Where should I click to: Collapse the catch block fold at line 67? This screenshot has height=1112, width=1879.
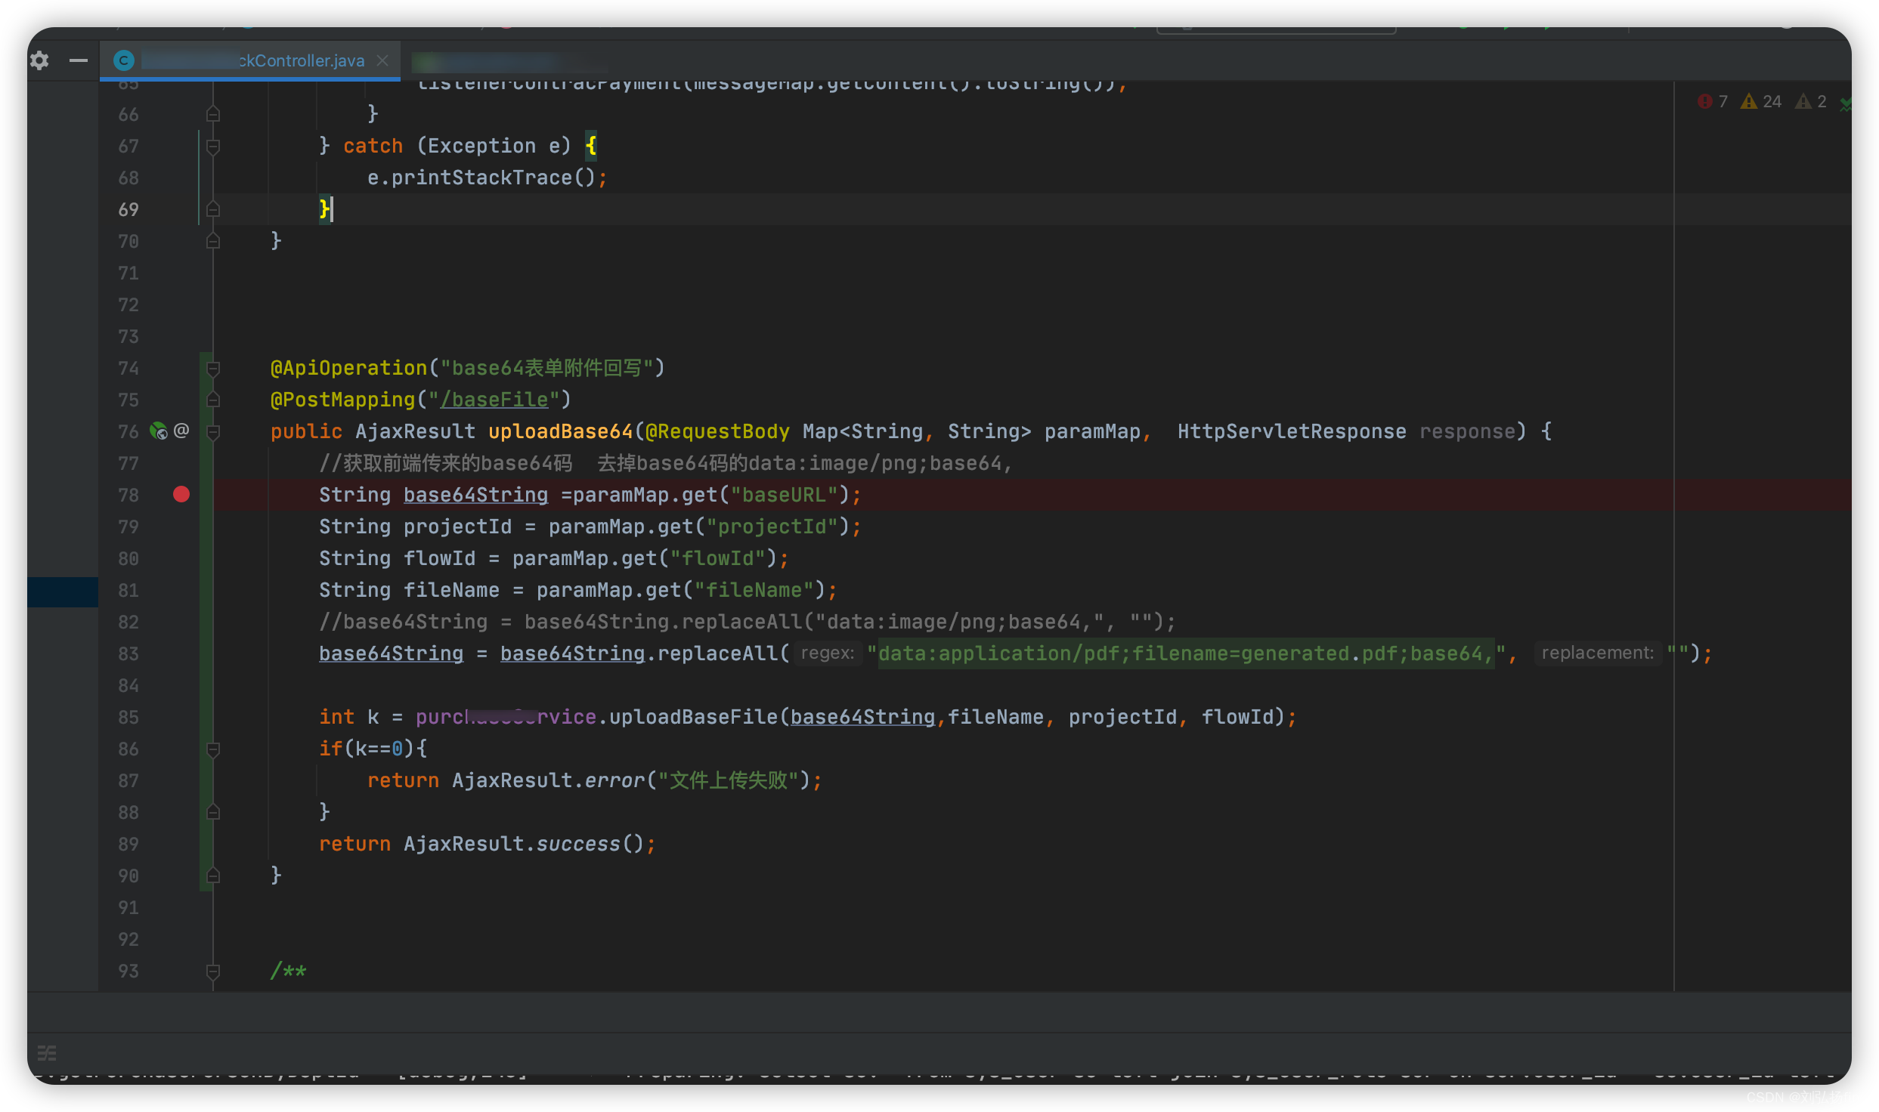click(213, 146)
